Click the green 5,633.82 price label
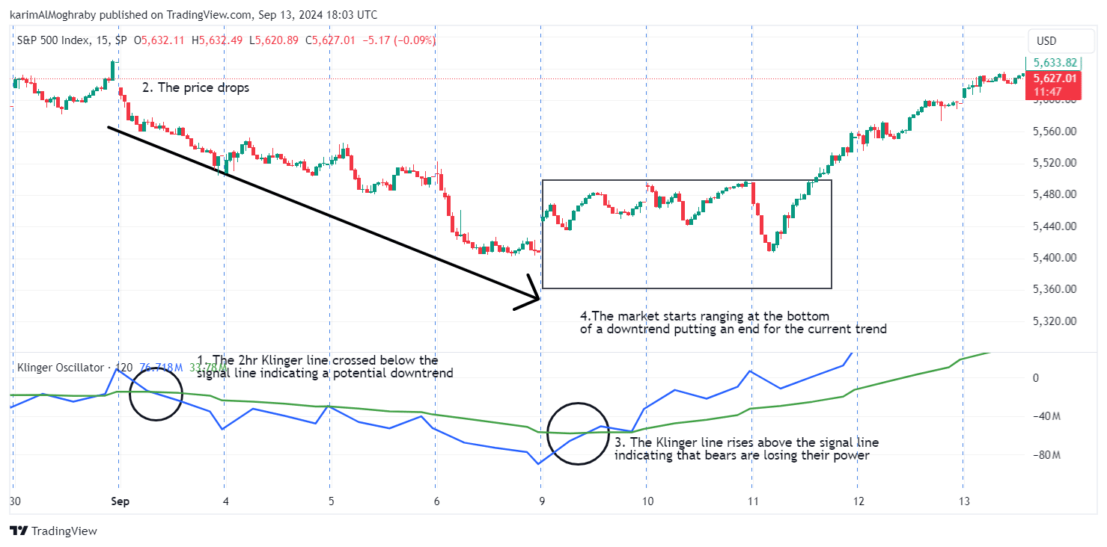Viewport: 1107px width, 547px height. tap(1055, 64)
